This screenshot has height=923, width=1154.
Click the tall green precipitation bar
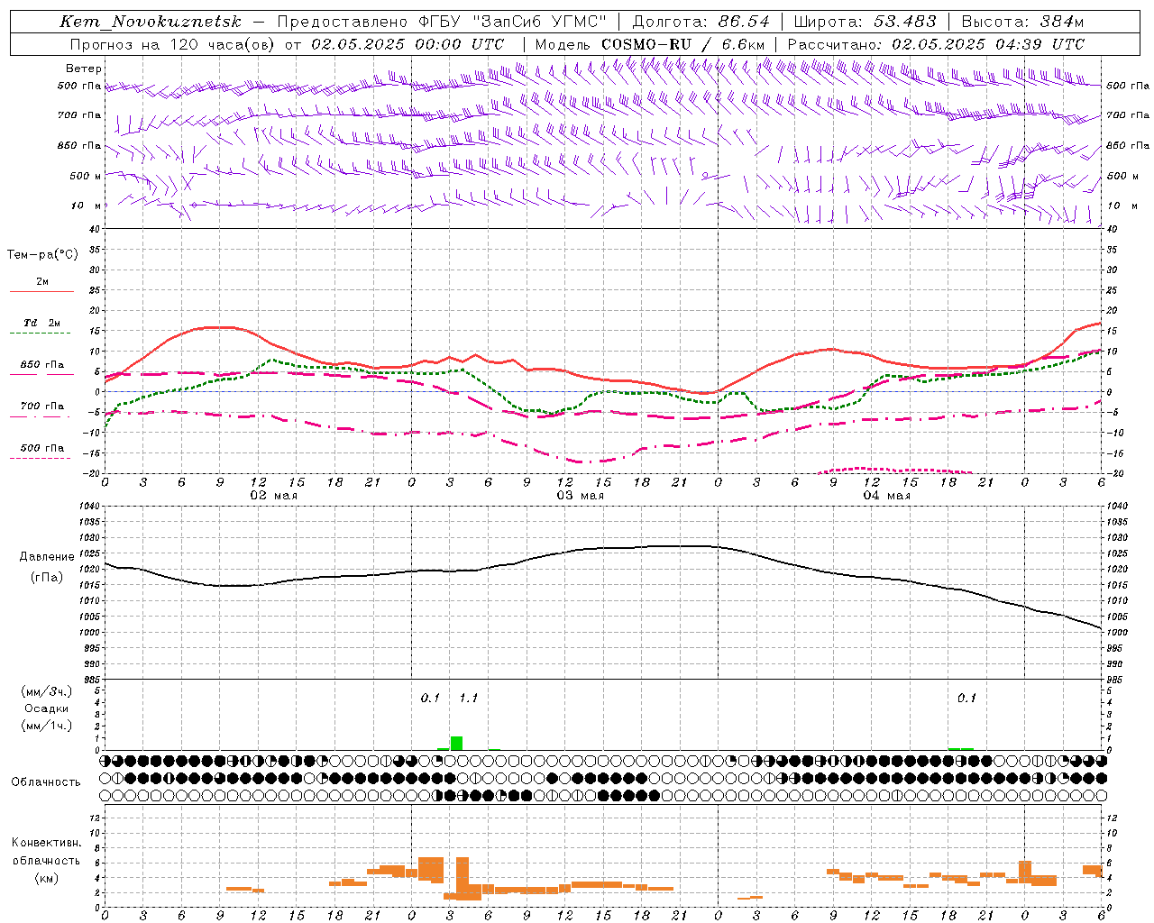[x=456, y=743]
